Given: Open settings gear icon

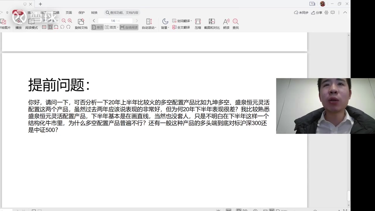Looking at the screenshot, I should pos(326,13).
